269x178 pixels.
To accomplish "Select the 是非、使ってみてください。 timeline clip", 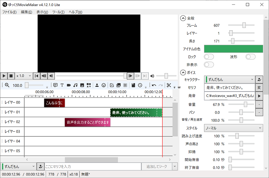I will (x=136, y=113).
